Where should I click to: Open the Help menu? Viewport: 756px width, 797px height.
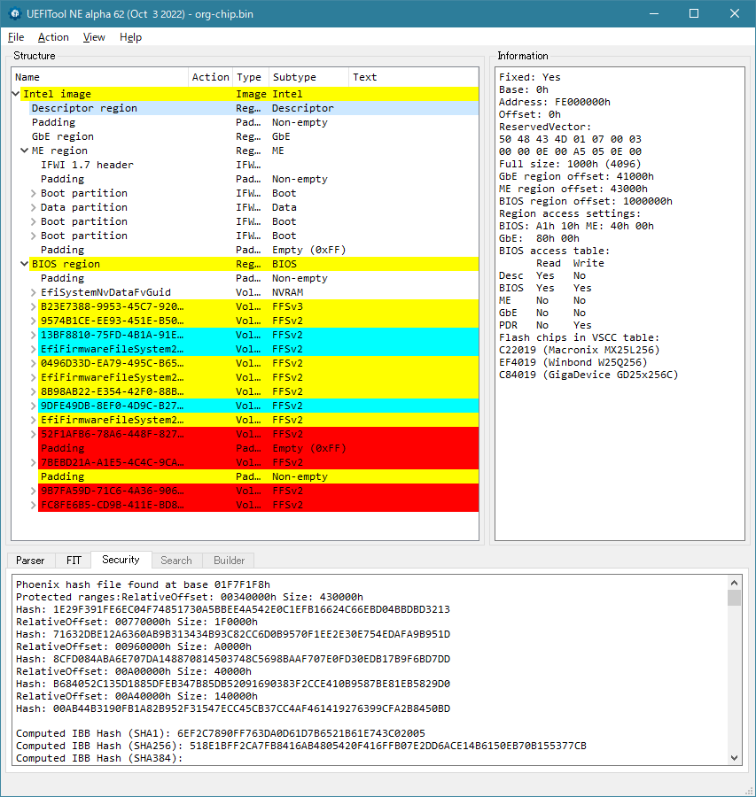(131, 37)
